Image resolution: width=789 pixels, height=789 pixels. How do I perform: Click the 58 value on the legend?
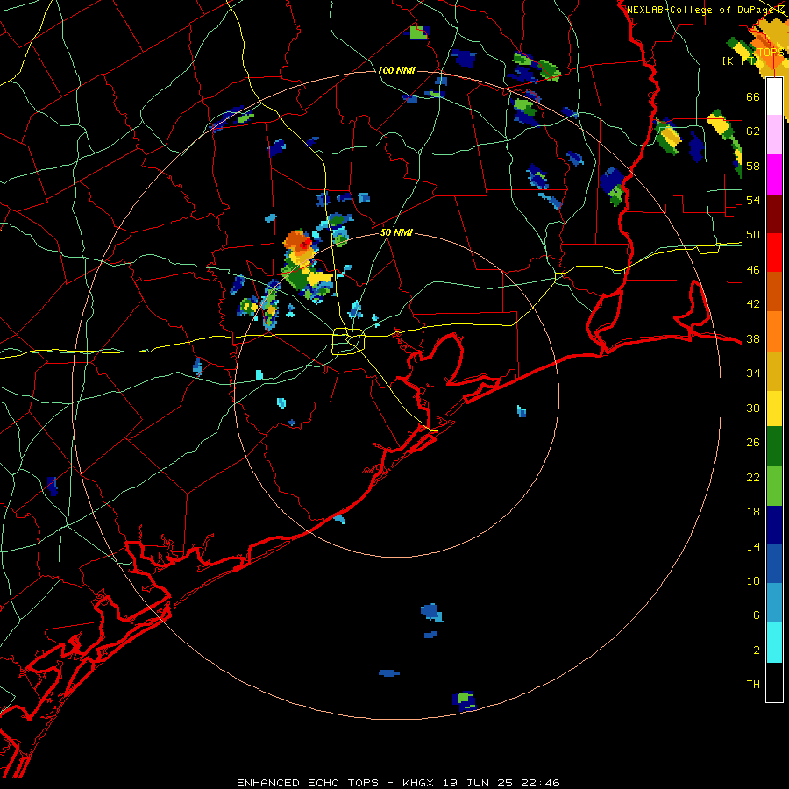tap(753, 166)
